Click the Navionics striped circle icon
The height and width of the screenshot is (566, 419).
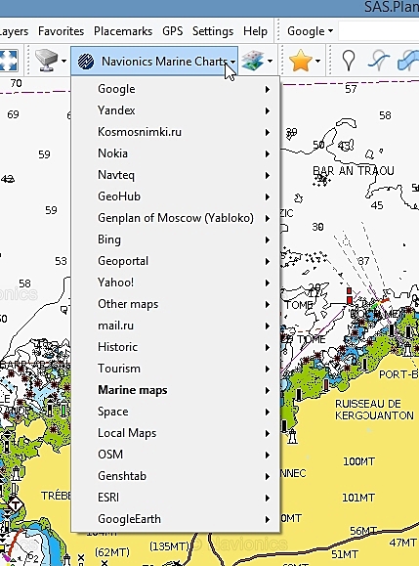coord(86,61)
